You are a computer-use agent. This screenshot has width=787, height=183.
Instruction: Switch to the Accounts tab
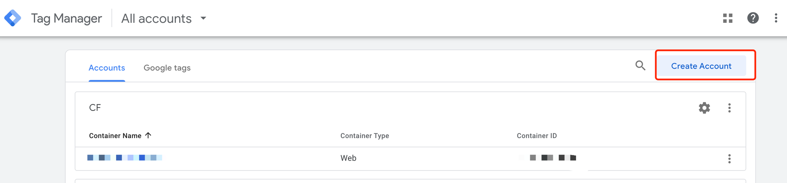107,68
